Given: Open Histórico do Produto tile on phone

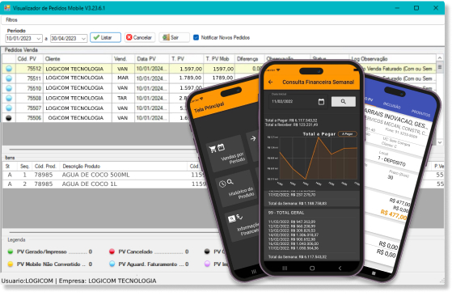Looking at the screenshot, I should click(x=237, y=188).
